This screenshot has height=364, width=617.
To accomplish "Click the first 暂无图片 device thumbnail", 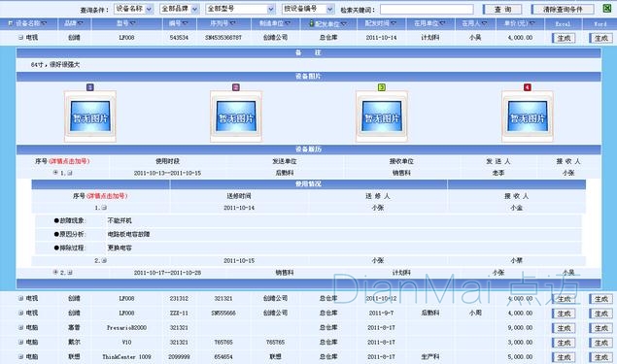I will [x=90, y=116].
